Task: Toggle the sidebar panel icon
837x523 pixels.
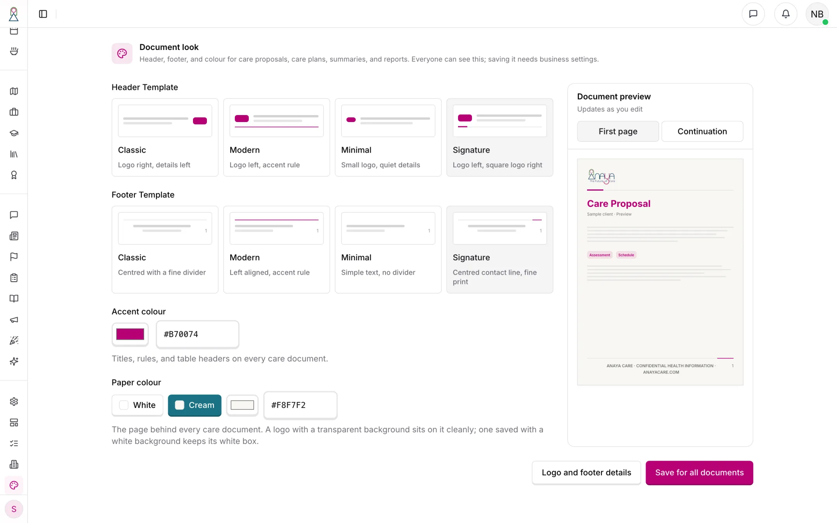Action: (43, 14)
